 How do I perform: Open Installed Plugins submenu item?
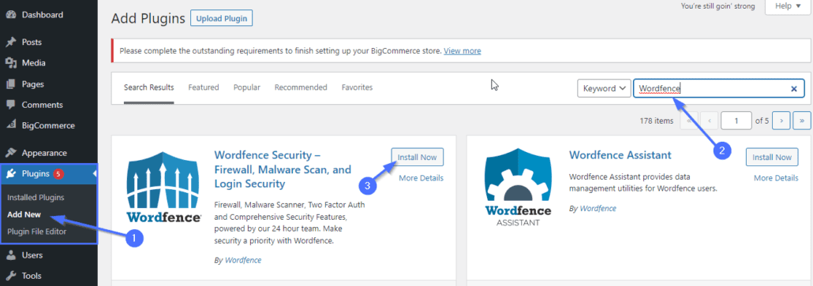pyautogui.click(x=36, y=197)
